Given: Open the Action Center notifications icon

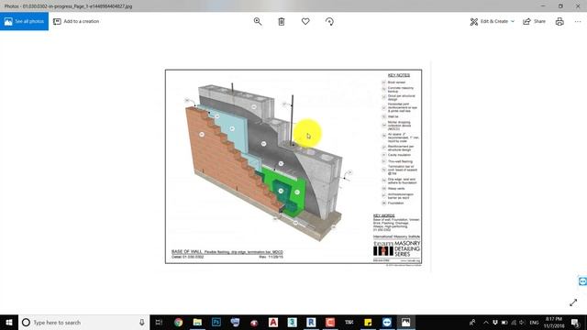Looking at the screenshot, I should point(575,323).
